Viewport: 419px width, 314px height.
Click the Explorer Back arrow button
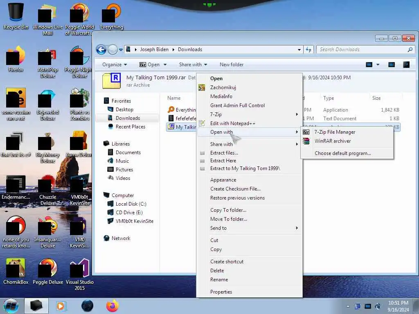click(101, 49)
